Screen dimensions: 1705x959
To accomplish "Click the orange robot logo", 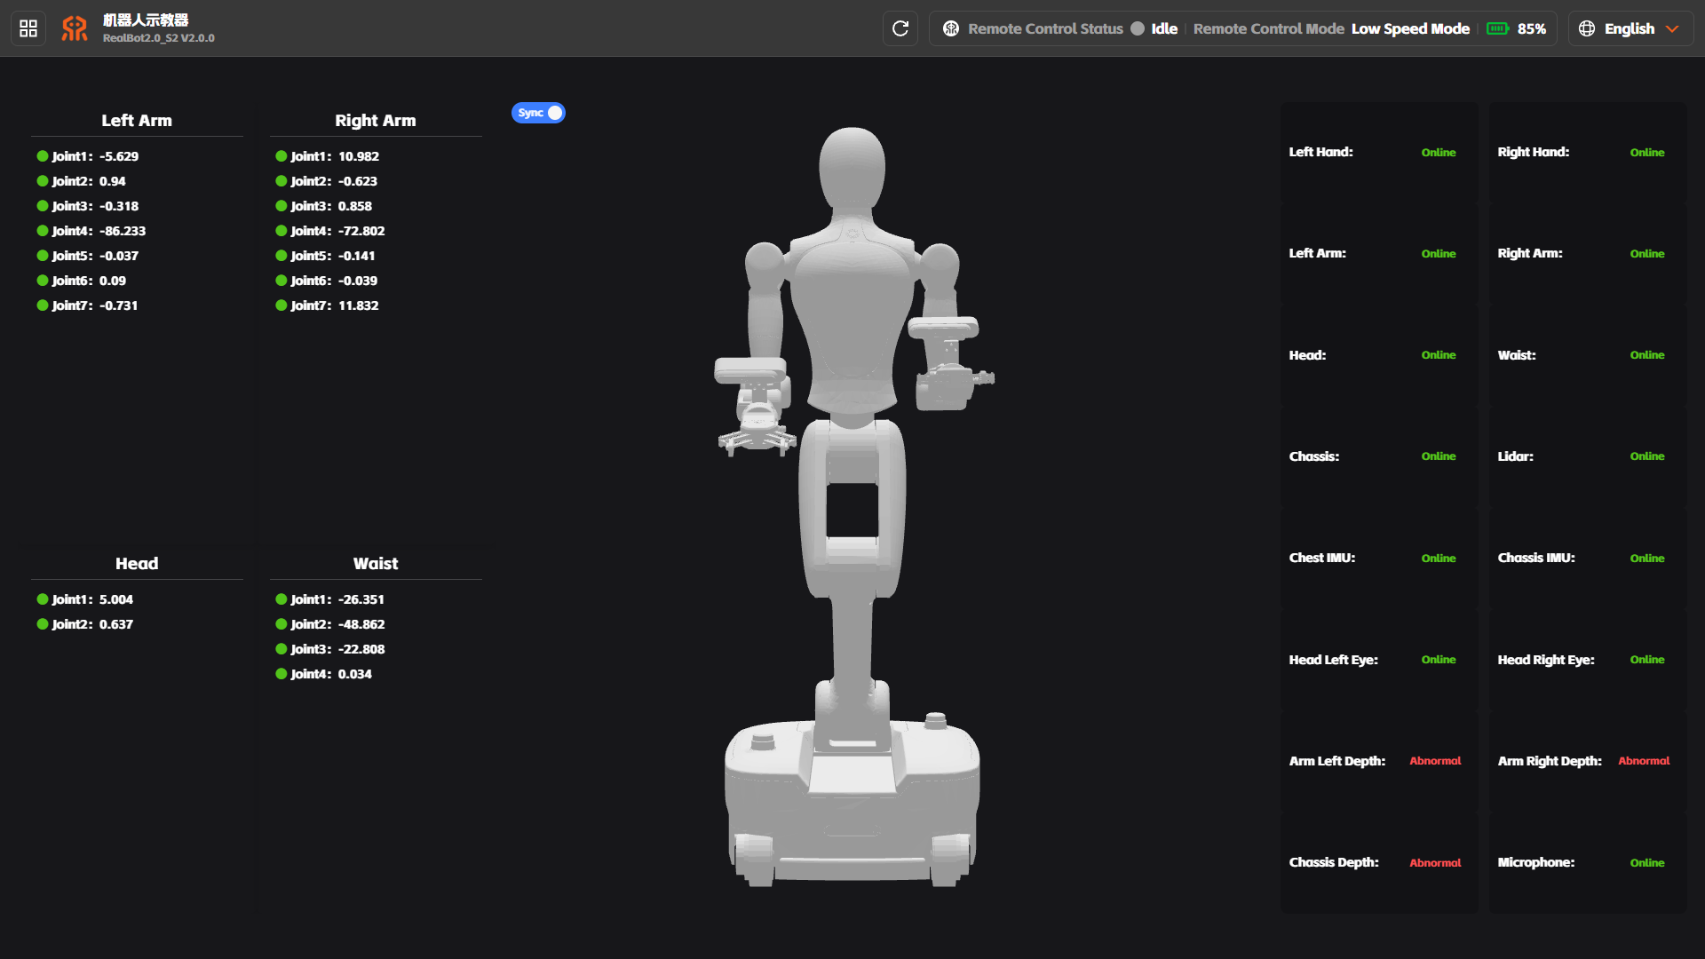I will tap(75, 28).
